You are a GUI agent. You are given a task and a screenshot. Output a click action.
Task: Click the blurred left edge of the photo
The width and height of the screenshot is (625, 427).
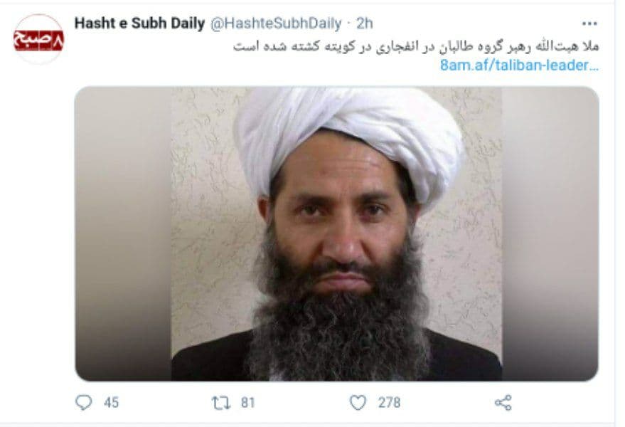pyautogui.click(x=123, y=234)
